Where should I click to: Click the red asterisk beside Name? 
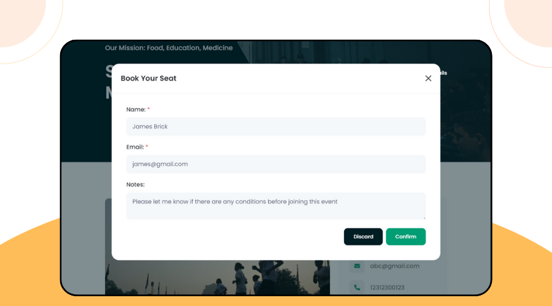coord(148,110)
